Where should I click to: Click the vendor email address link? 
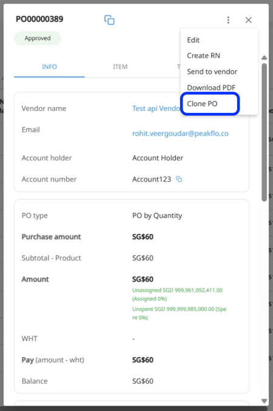point(180,134)
